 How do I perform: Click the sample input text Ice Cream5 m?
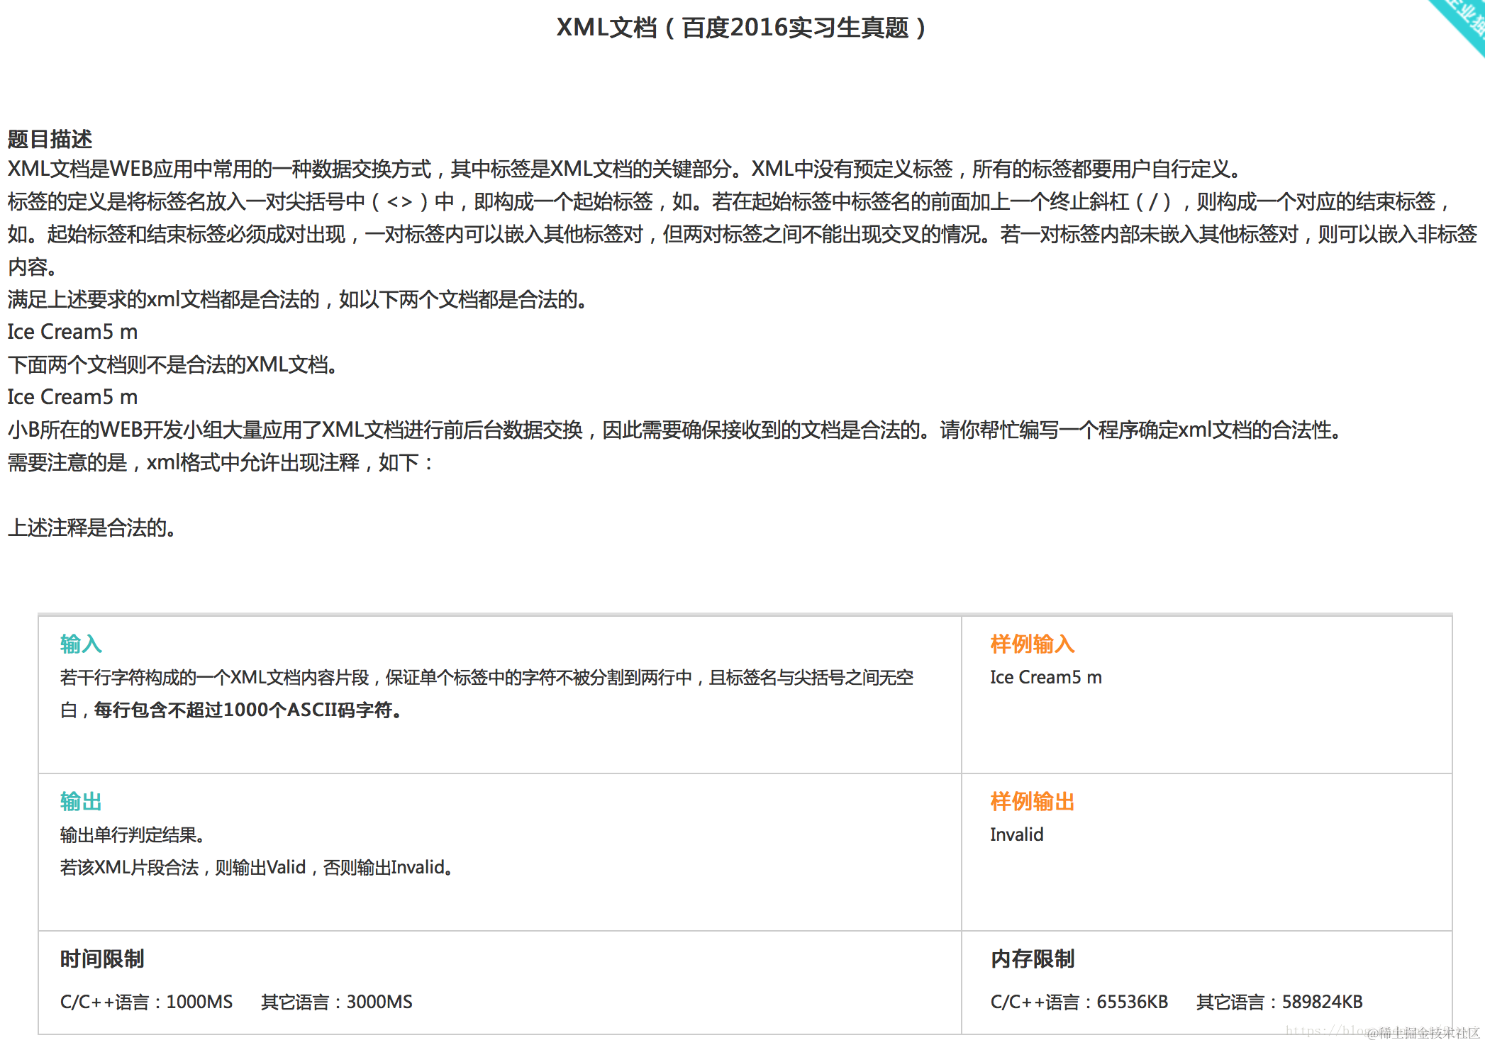click(1045, 677)
